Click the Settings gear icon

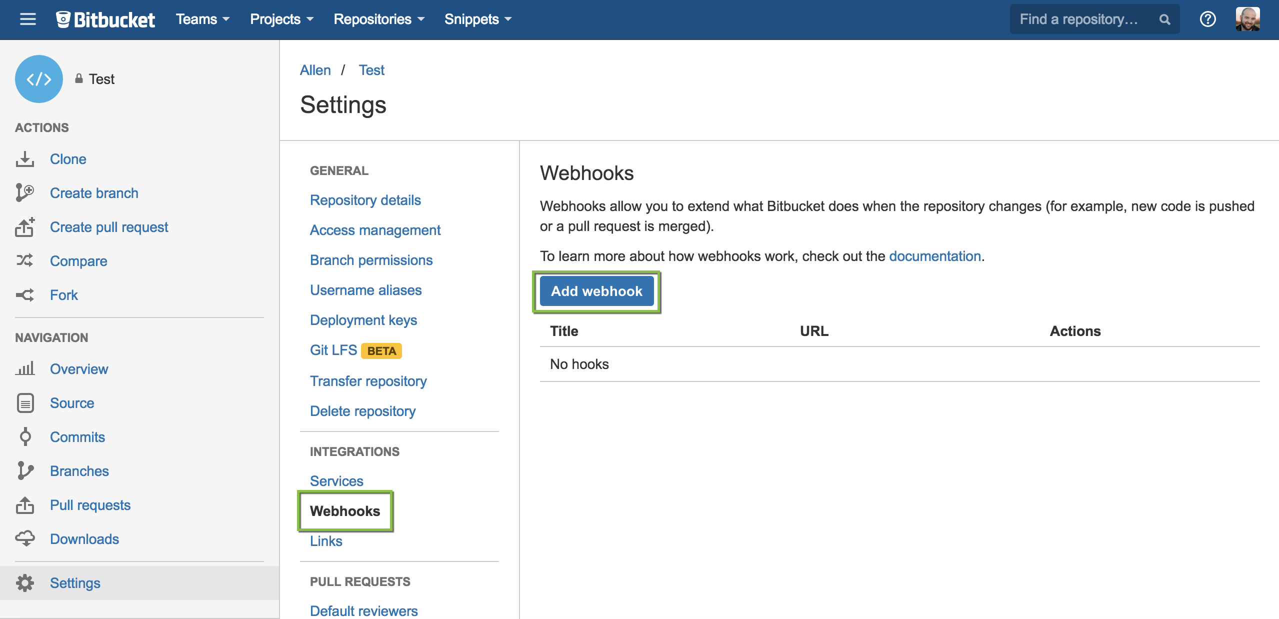(x=25, y=583)
